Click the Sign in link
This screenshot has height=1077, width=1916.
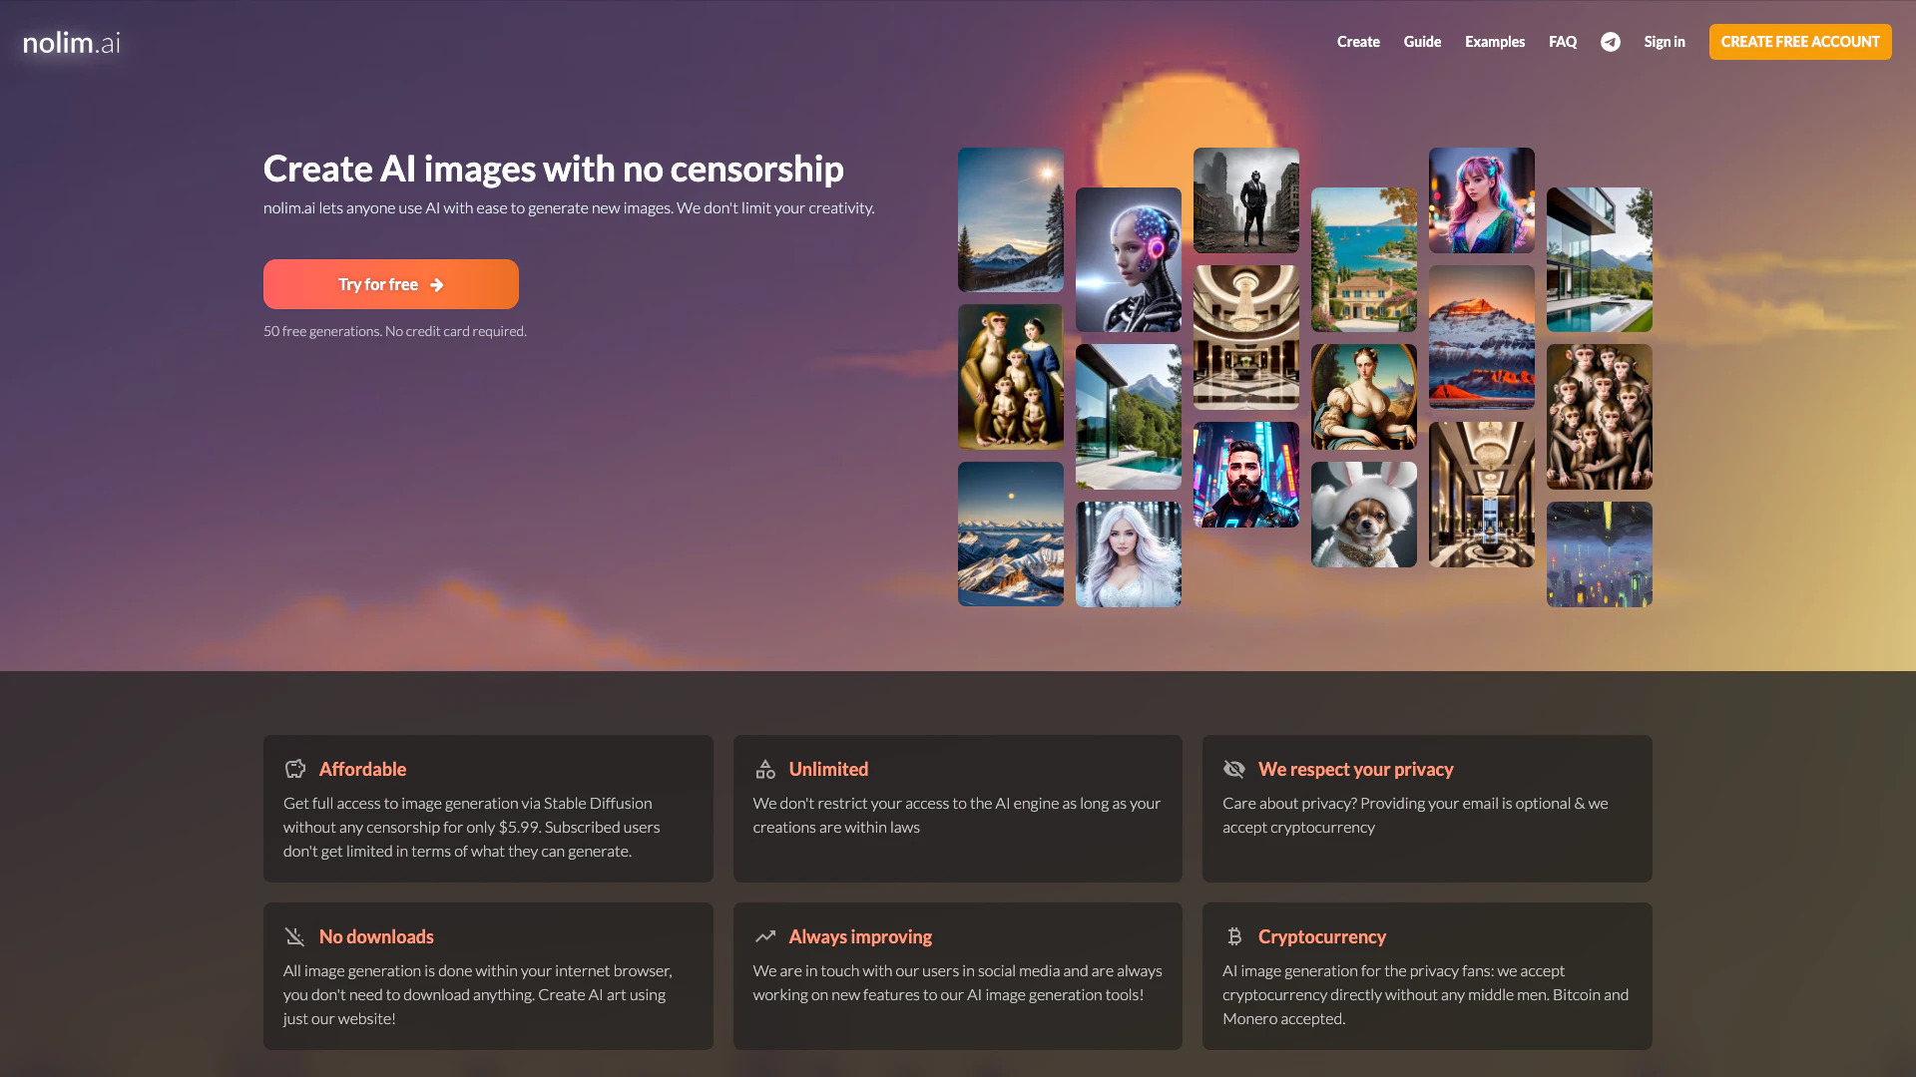(x=1664, y=42)
